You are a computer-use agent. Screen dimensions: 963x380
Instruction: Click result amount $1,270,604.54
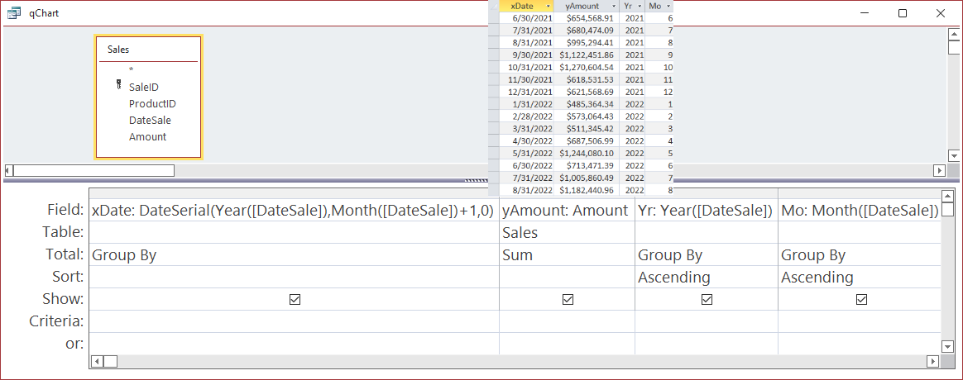coord(587,67)
